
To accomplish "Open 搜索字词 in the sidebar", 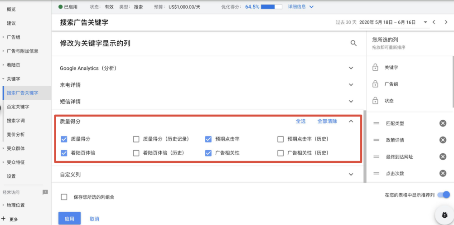I will pyautogui.click(x=16, y=121).
